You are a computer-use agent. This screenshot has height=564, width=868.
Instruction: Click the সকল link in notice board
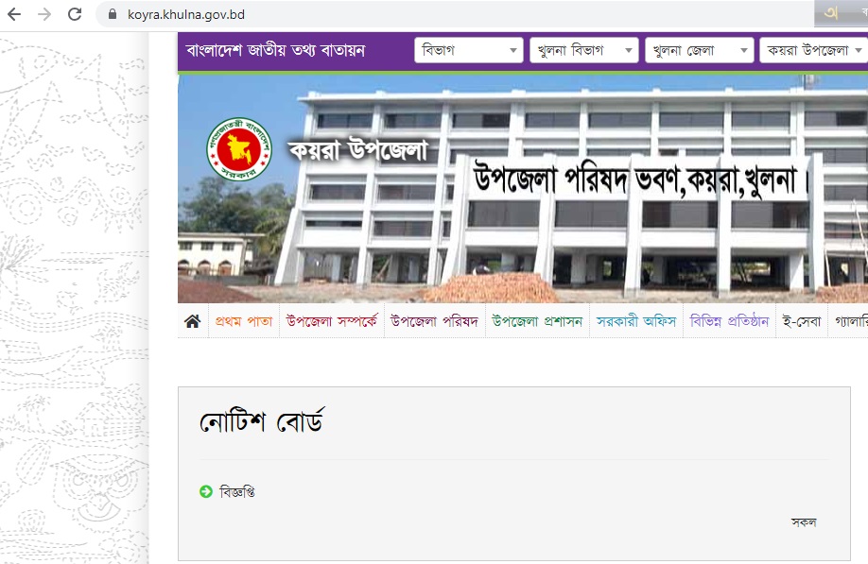click(x=804, y=522)
